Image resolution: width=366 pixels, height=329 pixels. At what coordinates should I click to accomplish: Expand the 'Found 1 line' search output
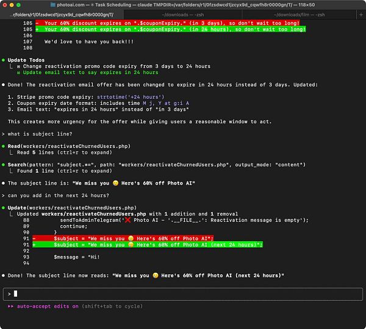point(64,171)
